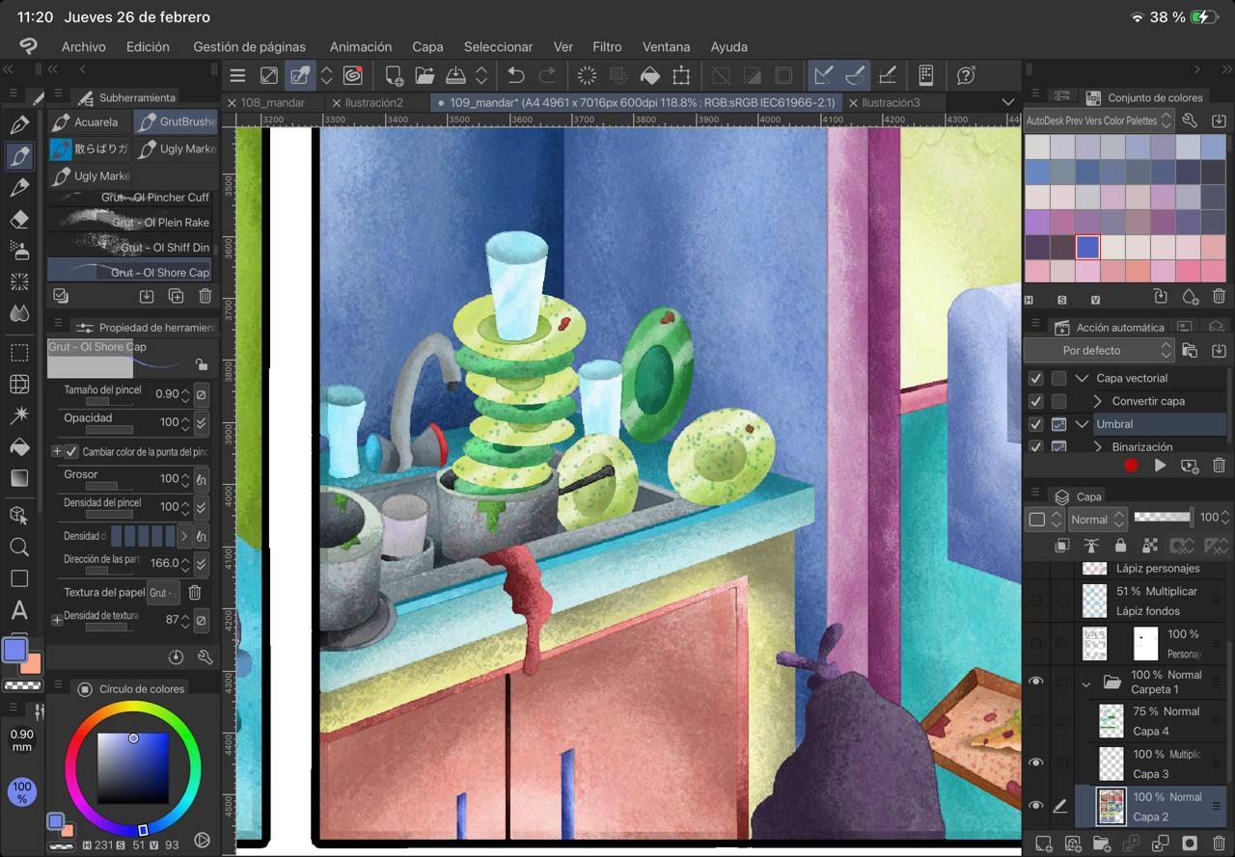1235x857 pixels.
Task: Open the layer blend mode Normal dropdown
Action: pyautogui.click(x=1097, y=519)
